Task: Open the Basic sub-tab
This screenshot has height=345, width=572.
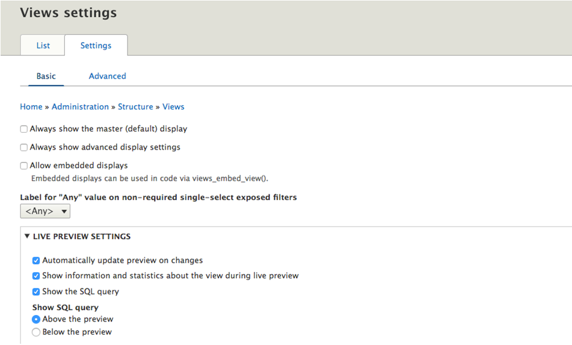Action: click(x=46, y=76)
